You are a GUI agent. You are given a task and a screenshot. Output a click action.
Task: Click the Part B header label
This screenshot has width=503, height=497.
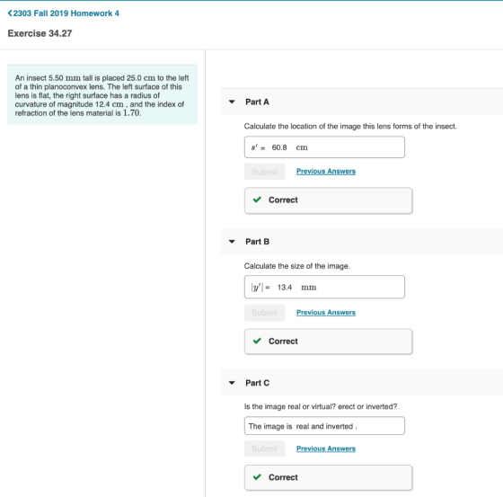click(x=257, y=242)
